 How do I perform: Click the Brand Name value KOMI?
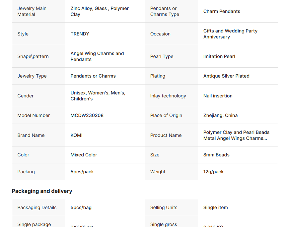(x=77, y=135)
